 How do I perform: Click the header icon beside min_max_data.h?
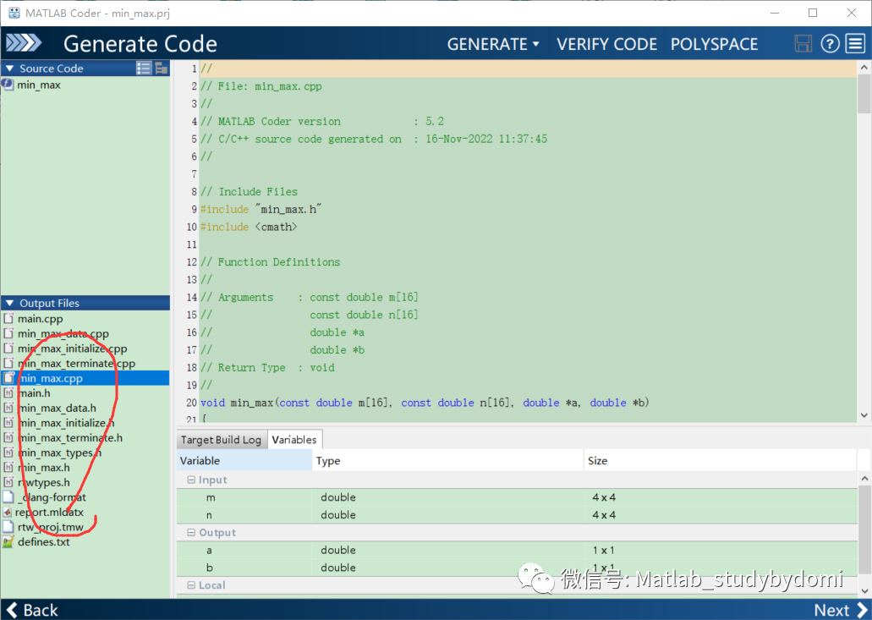click(x=8, y=408)
